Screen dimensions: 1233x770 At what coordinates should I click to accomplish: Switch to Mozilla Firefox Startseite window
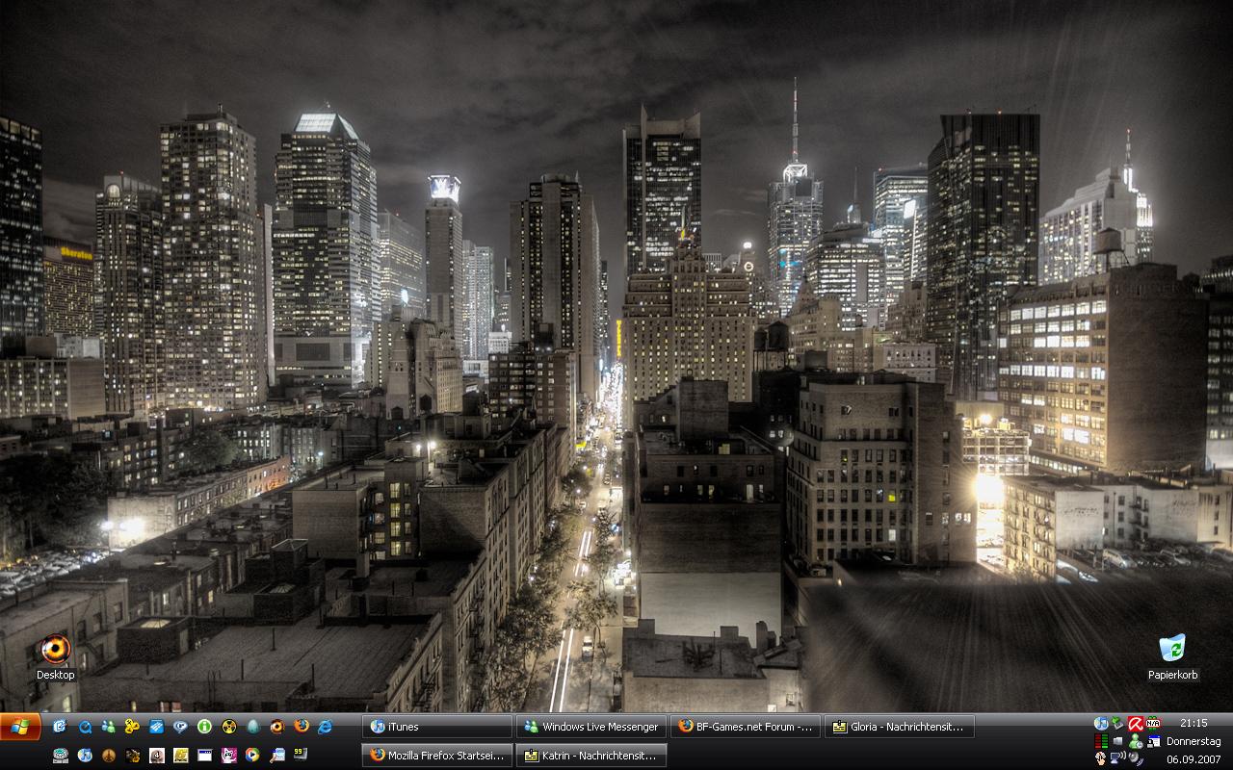[x=437, y=756]
